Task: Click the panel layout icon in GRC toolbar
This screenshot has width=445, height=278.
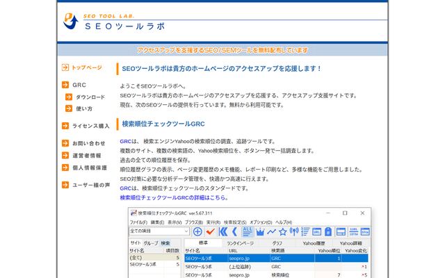Action: [341, 231]
